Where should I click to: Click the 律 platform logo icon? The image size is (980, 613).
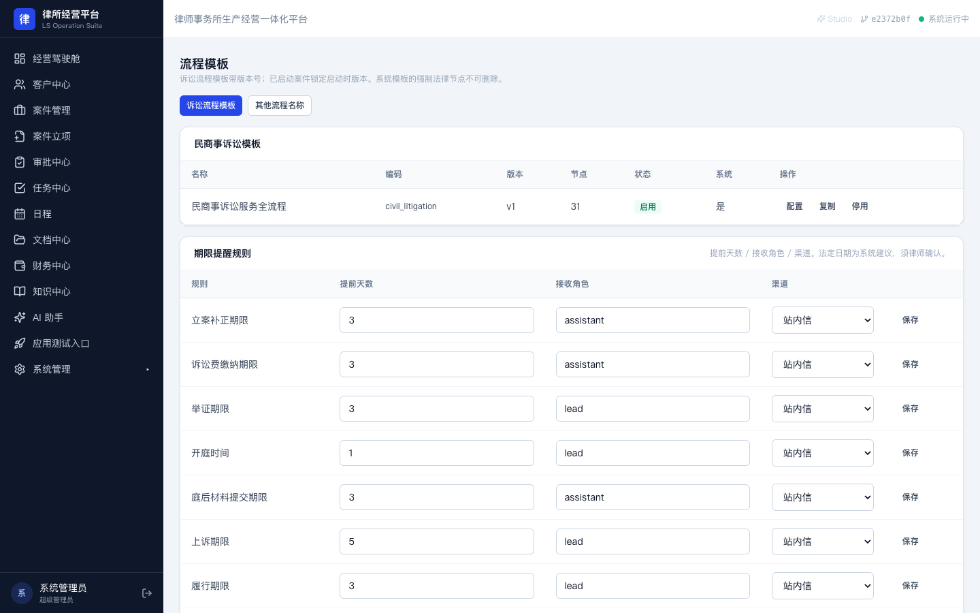pyautogui.click(x=24, y=19)
